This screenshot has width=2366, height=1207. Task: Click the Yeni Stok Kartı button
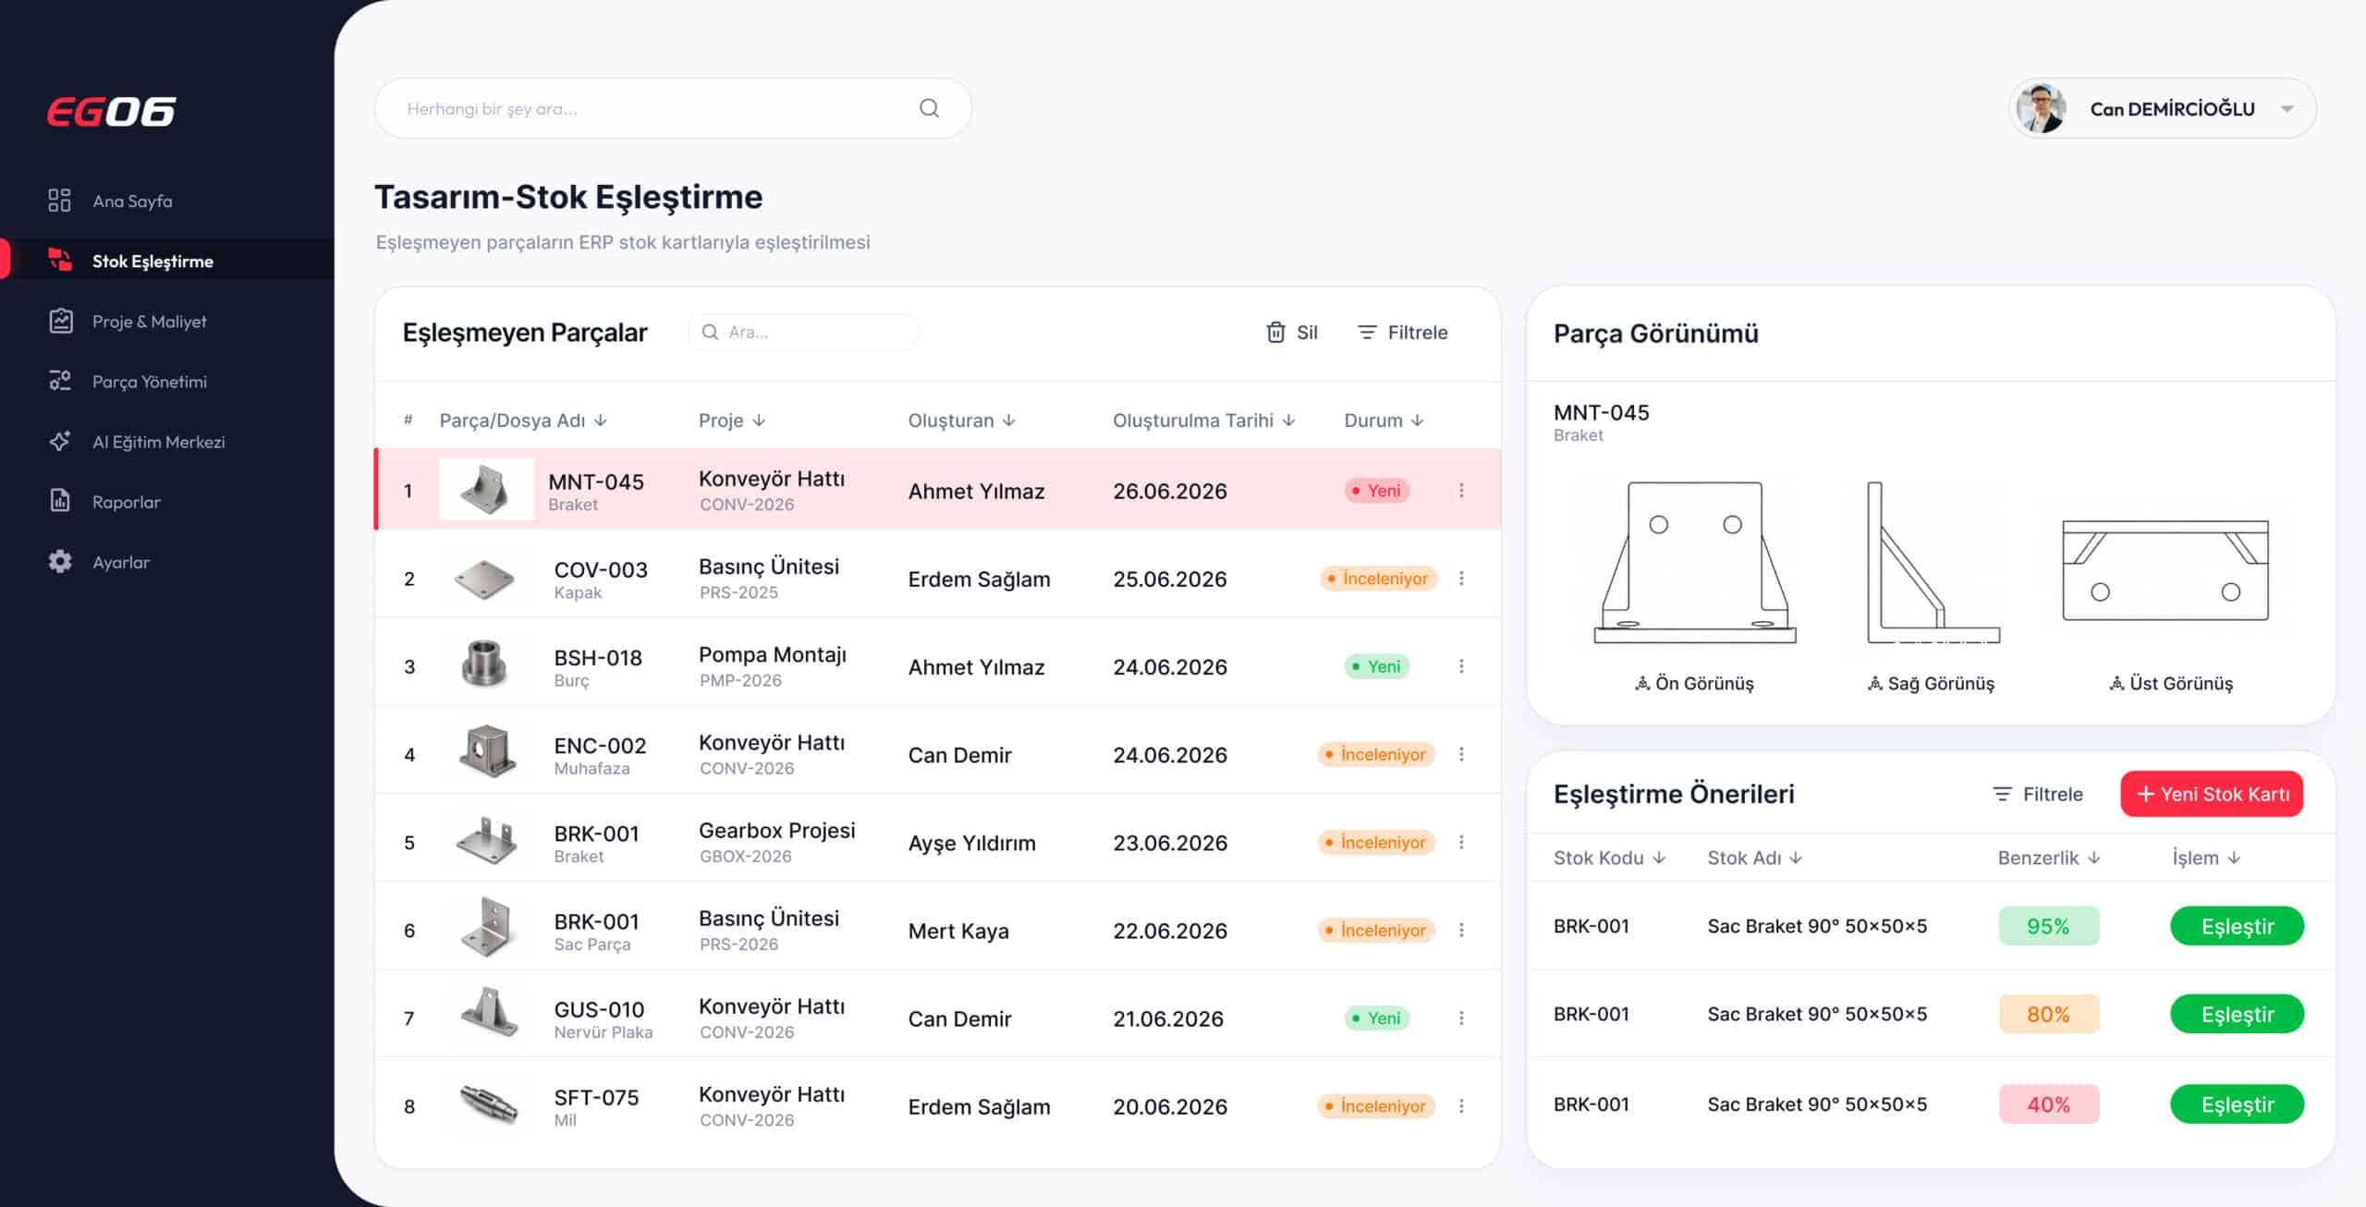tap(2212, 794)
